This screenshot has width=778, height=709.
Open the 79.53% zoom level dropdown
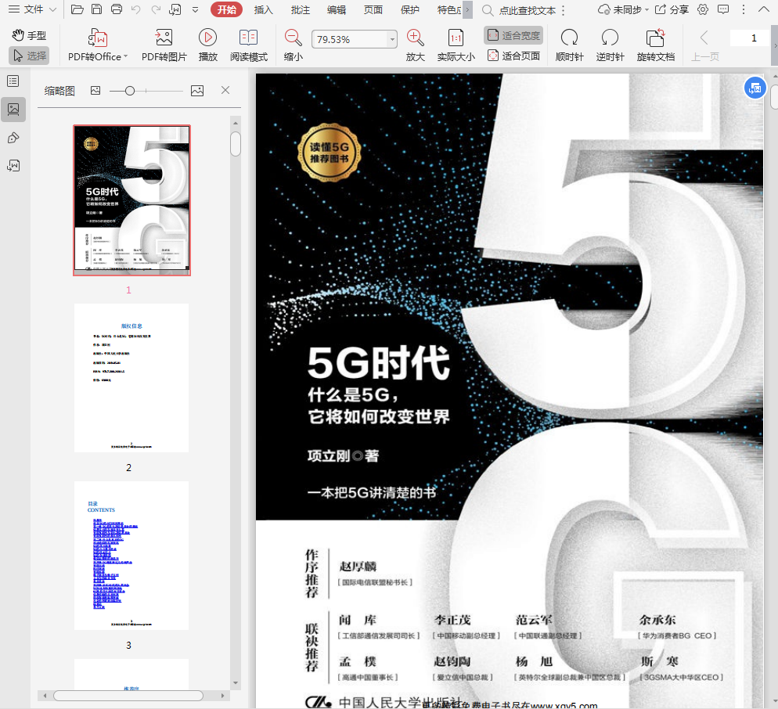[x=392, y=39]
